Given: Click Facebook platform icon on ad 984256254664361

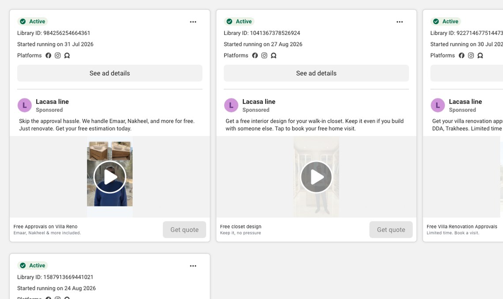Looking at the screenshot, I should (49, 55).
